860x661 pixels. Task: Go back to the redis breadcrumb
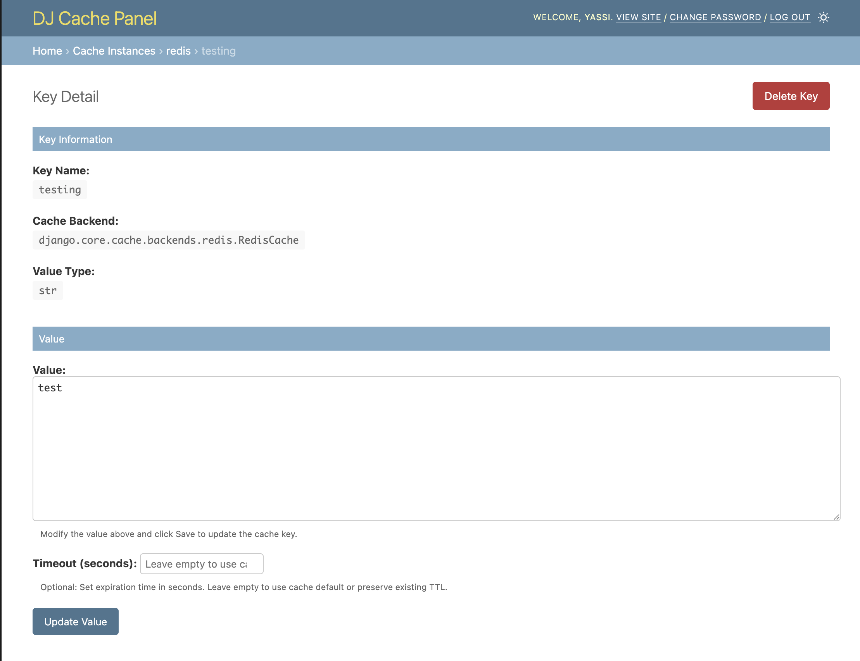pos(178,51)
